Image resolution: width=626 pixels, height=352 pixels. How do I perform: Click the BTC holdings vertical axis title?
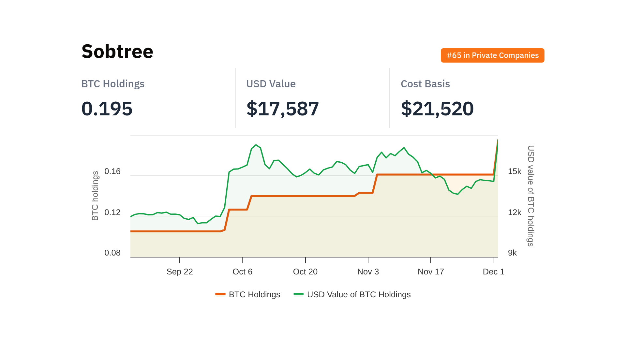95,196
